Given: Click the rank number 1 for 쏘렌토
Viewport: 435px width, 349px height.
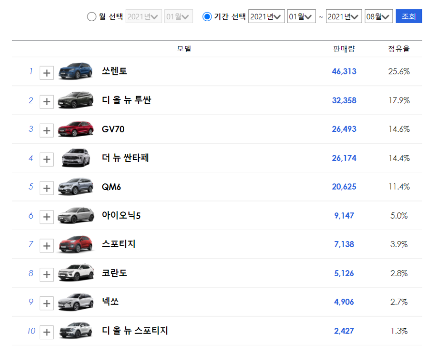Looking at the screenshot, I should 31,71.
